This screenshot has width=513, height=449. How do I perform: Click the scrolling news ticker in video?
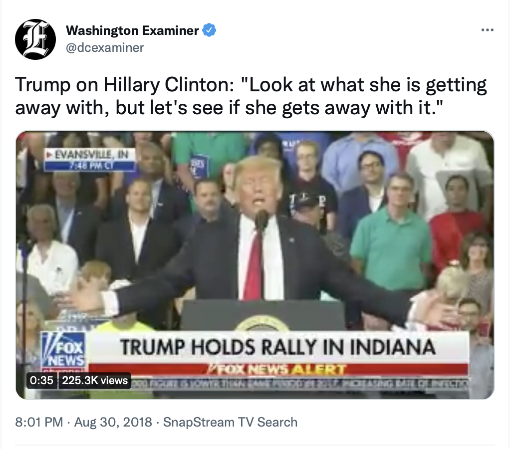point(299,382)
